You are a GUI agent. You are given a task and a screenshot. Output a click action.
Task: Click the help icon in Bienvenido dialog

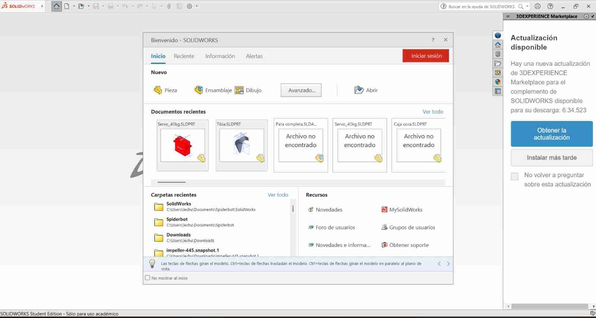tap(433, 40)
